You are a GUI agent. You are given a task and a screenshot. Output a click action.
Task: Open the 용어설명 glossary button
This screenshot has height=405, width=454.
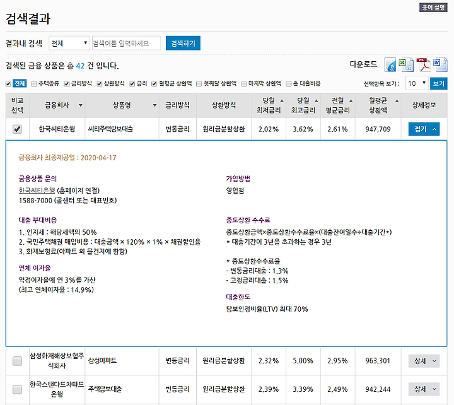[x=433, y=7]
